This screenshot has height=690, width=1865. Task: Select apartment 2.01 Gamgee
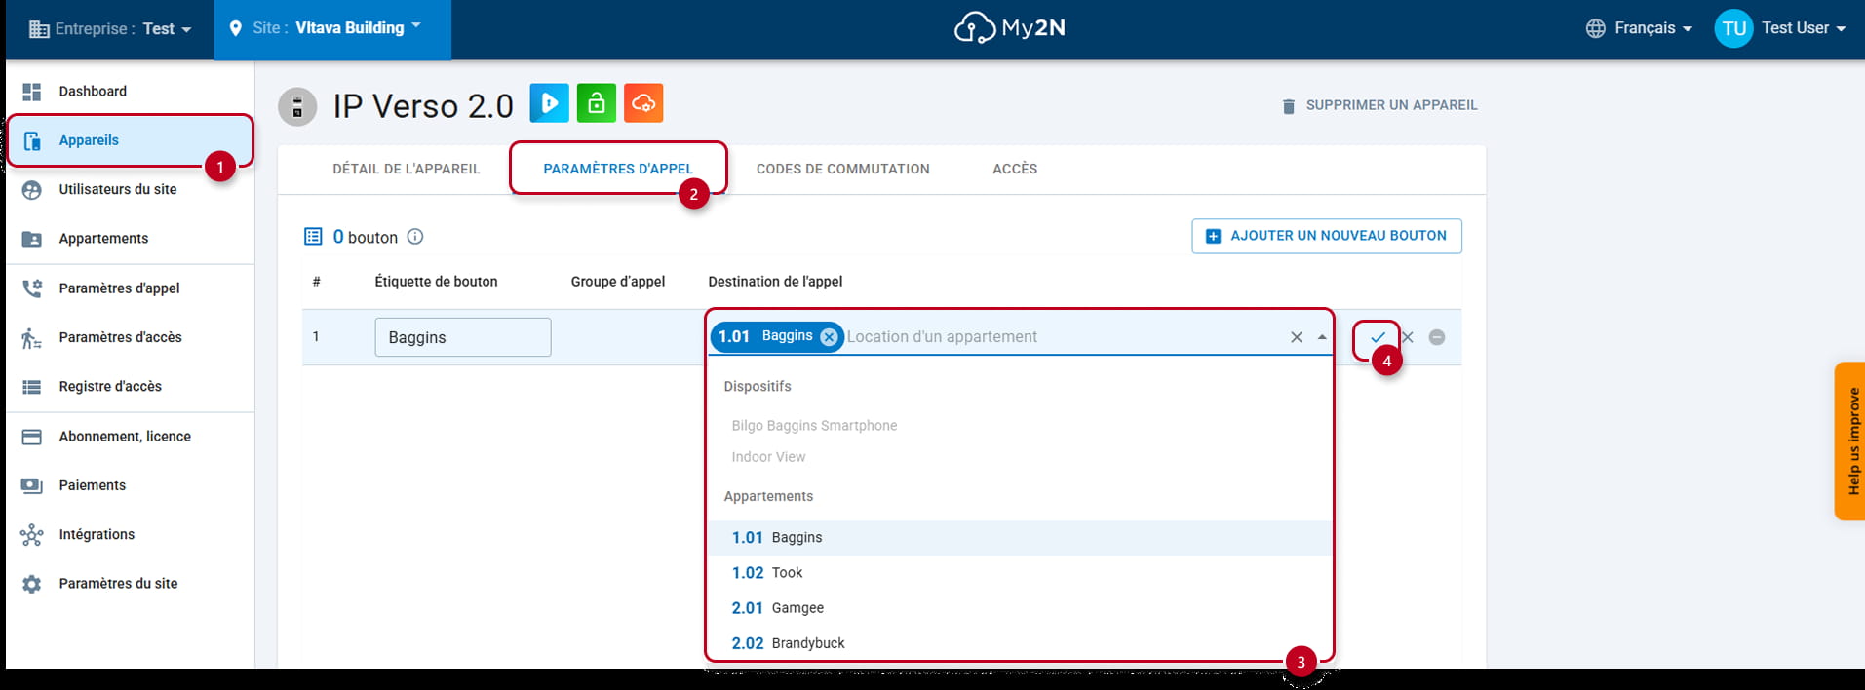click(x=1020, y=608)
